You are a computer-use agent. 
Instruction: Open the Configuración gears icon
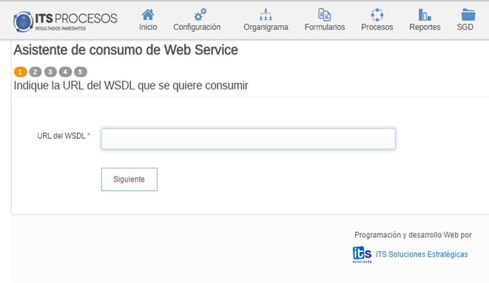coord(200,15)
